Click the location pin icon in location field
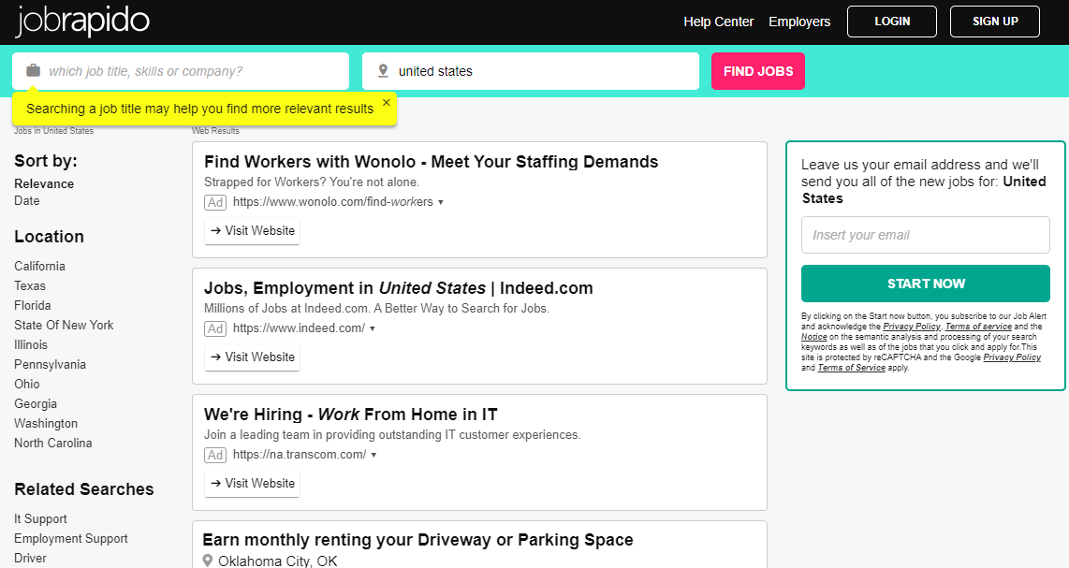The width and height of the screenshot is (1069, 568). click(383, 70)
